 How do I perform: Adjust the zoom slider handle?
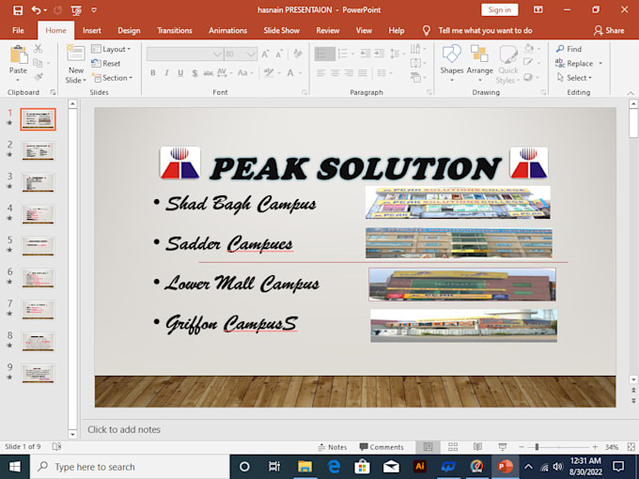(x=537, y=447)
